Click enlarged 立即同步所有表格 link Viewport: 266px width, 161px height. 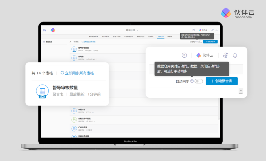click(x=77, y=73)
